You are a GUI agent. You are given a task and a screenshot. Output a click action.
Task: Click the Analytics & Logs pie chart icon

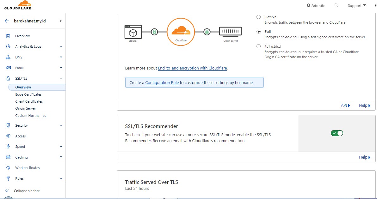pyautogui.click(x=8, y=46)
